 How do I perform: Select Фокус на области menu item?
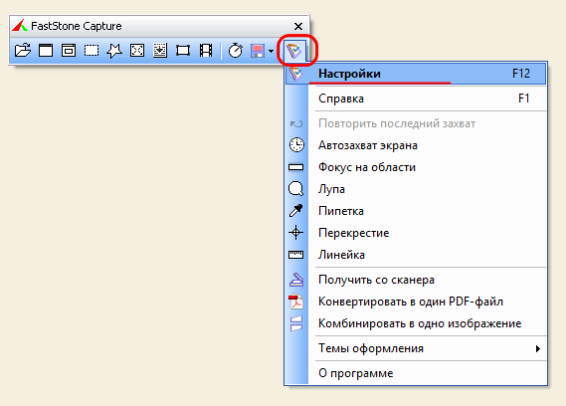click(416, 167)
